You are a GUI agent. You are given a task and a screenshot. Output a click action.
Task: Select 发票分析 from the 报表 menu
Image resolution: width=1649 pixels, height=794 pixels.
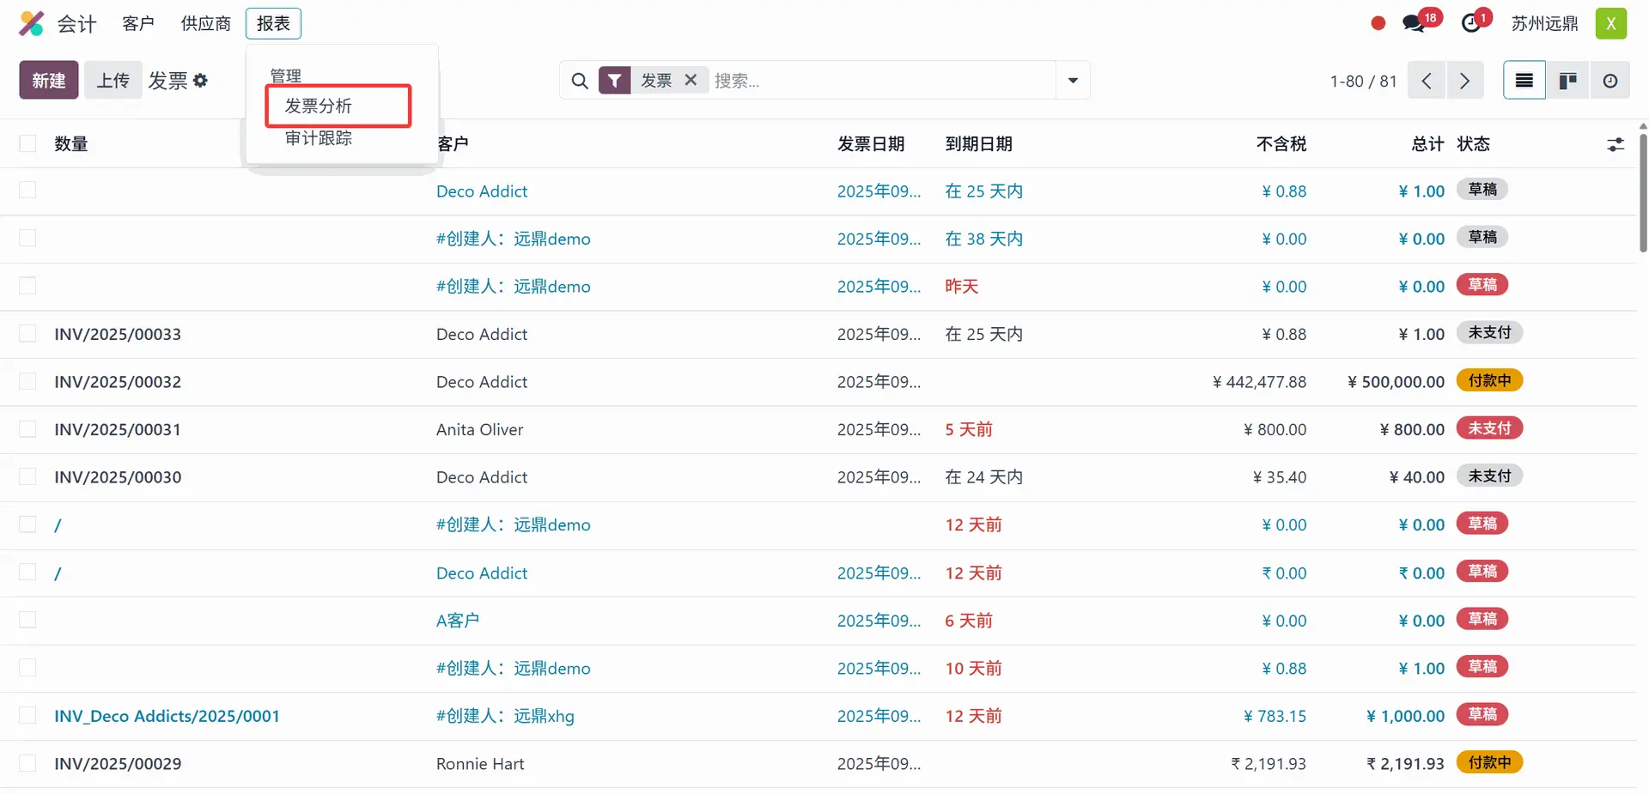319,106
